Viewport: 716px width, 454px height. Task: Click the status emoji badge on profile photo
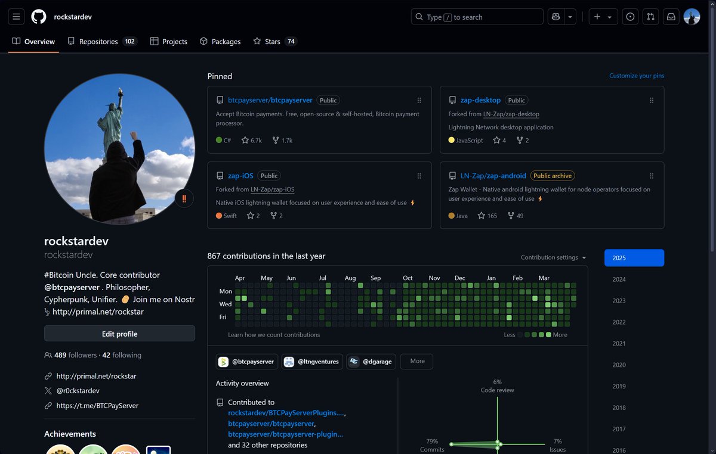pos(184,198)
